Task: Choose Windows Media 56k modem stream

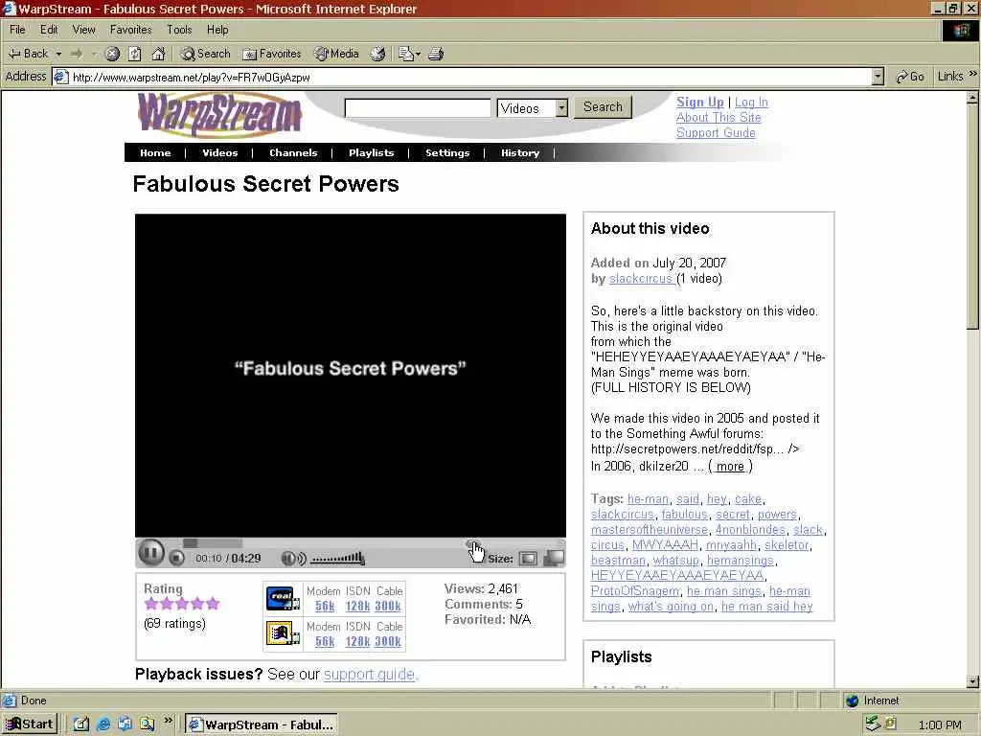Action: point(324,641)
